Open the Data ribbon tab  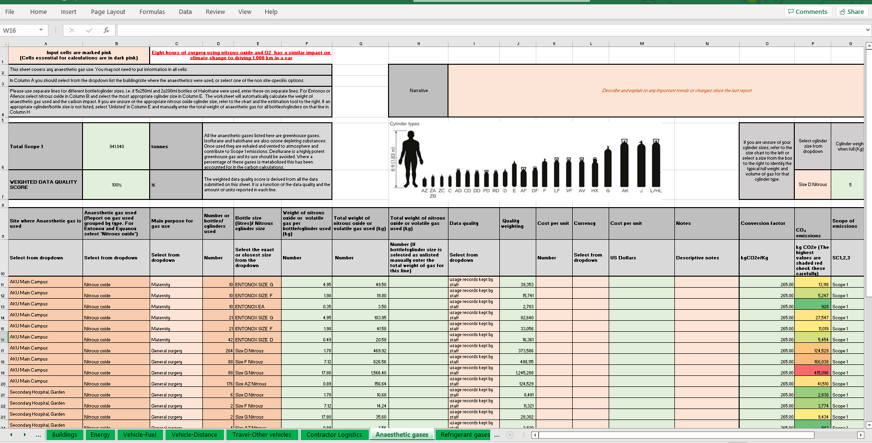tap(185, 12)
